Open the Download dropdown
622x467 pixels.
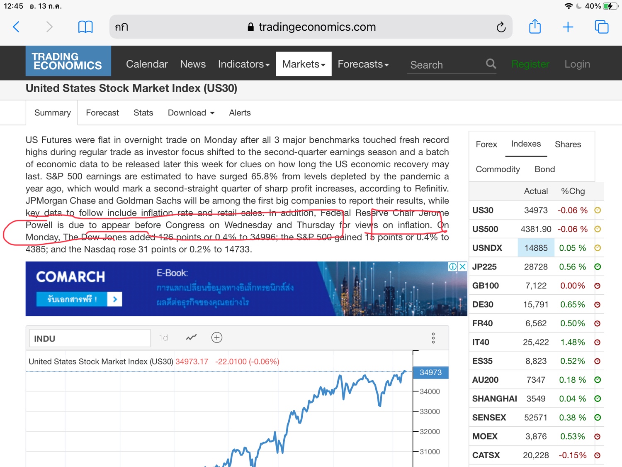(x=191, y=113)
